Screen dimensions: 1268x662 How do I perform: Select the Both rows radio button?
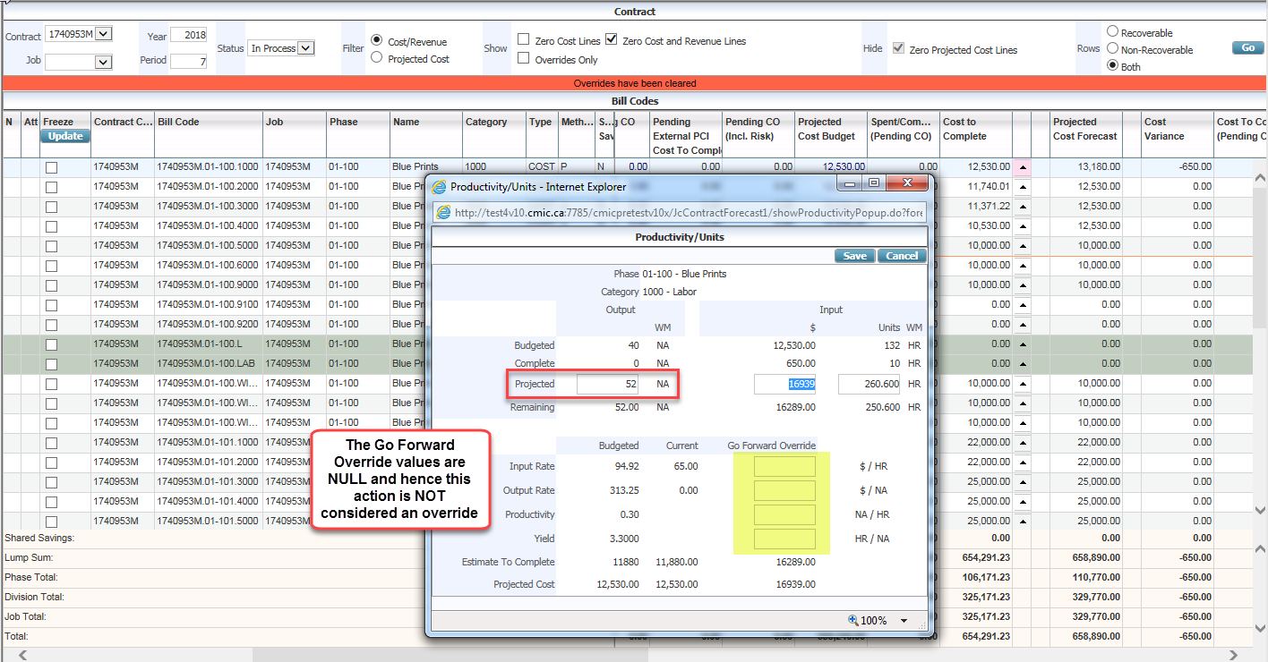[1112, 65]
